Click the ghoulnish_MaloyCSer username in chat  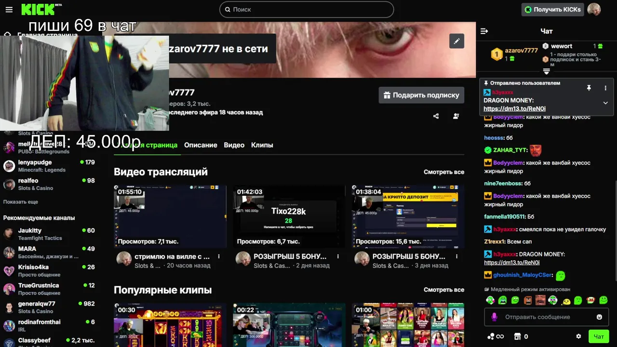(x=522, y=275)
